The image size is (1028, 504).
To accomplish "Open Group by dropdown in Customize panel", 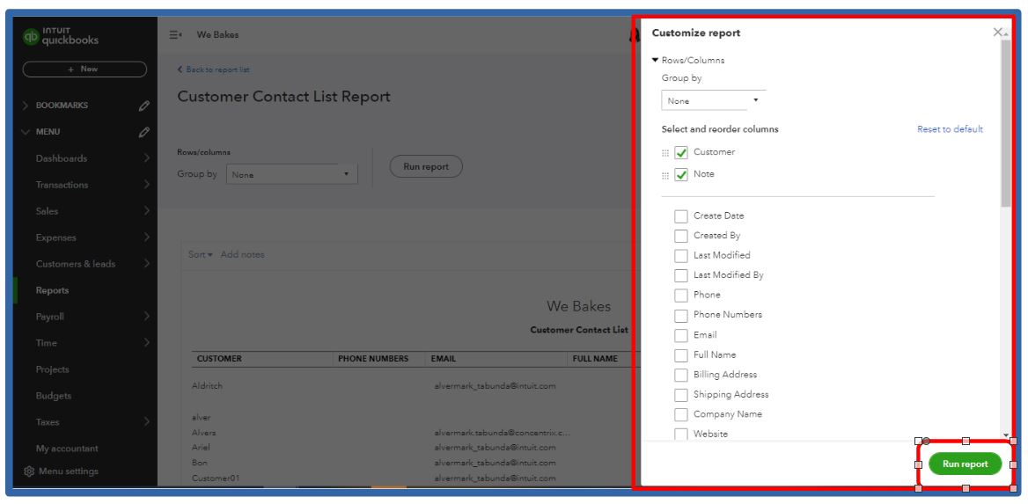I will coord(713,101).
